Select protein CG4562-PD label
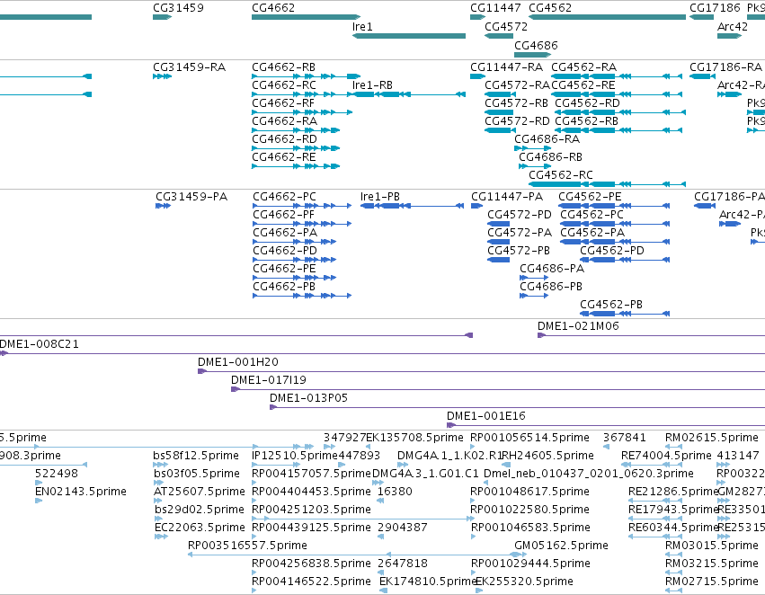This screenshot has width=765, height=595. tap(612, 250)
